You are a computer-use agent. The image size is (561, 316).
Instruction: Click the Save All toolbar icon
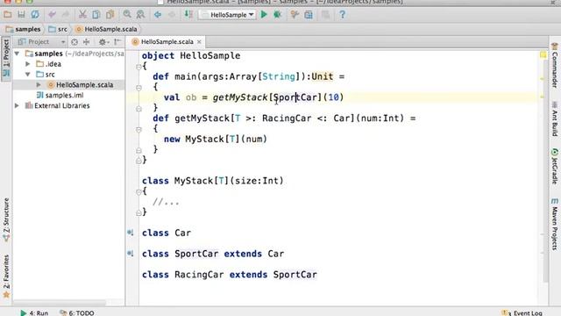click(21, 15)
